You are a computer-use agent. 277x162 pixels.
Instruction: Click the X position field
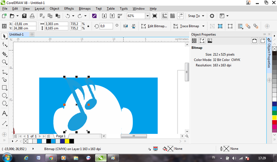coord(25,24)
